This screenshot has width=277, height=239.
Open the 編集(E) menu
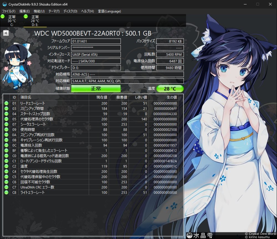[x=24, y=11]
